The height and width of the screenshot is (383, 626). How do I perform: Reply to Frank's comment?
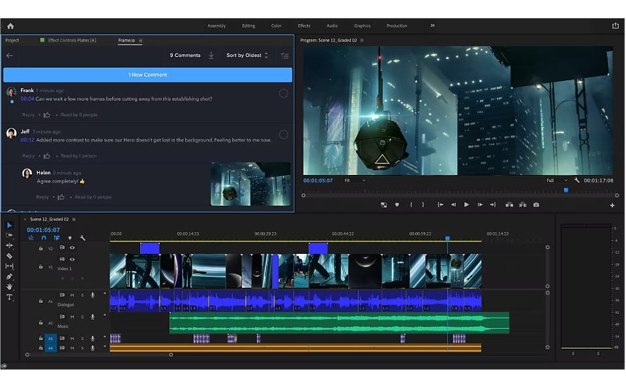pos(27,114)
